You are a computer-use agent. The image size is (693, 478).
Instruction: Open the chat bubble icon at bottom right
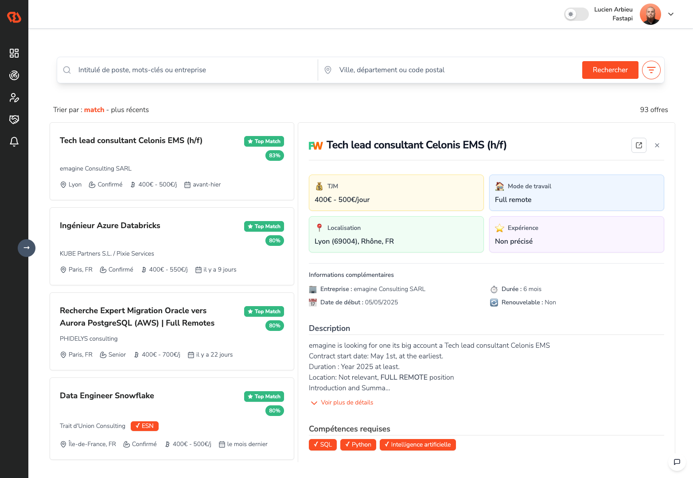(x=677, y=462)
